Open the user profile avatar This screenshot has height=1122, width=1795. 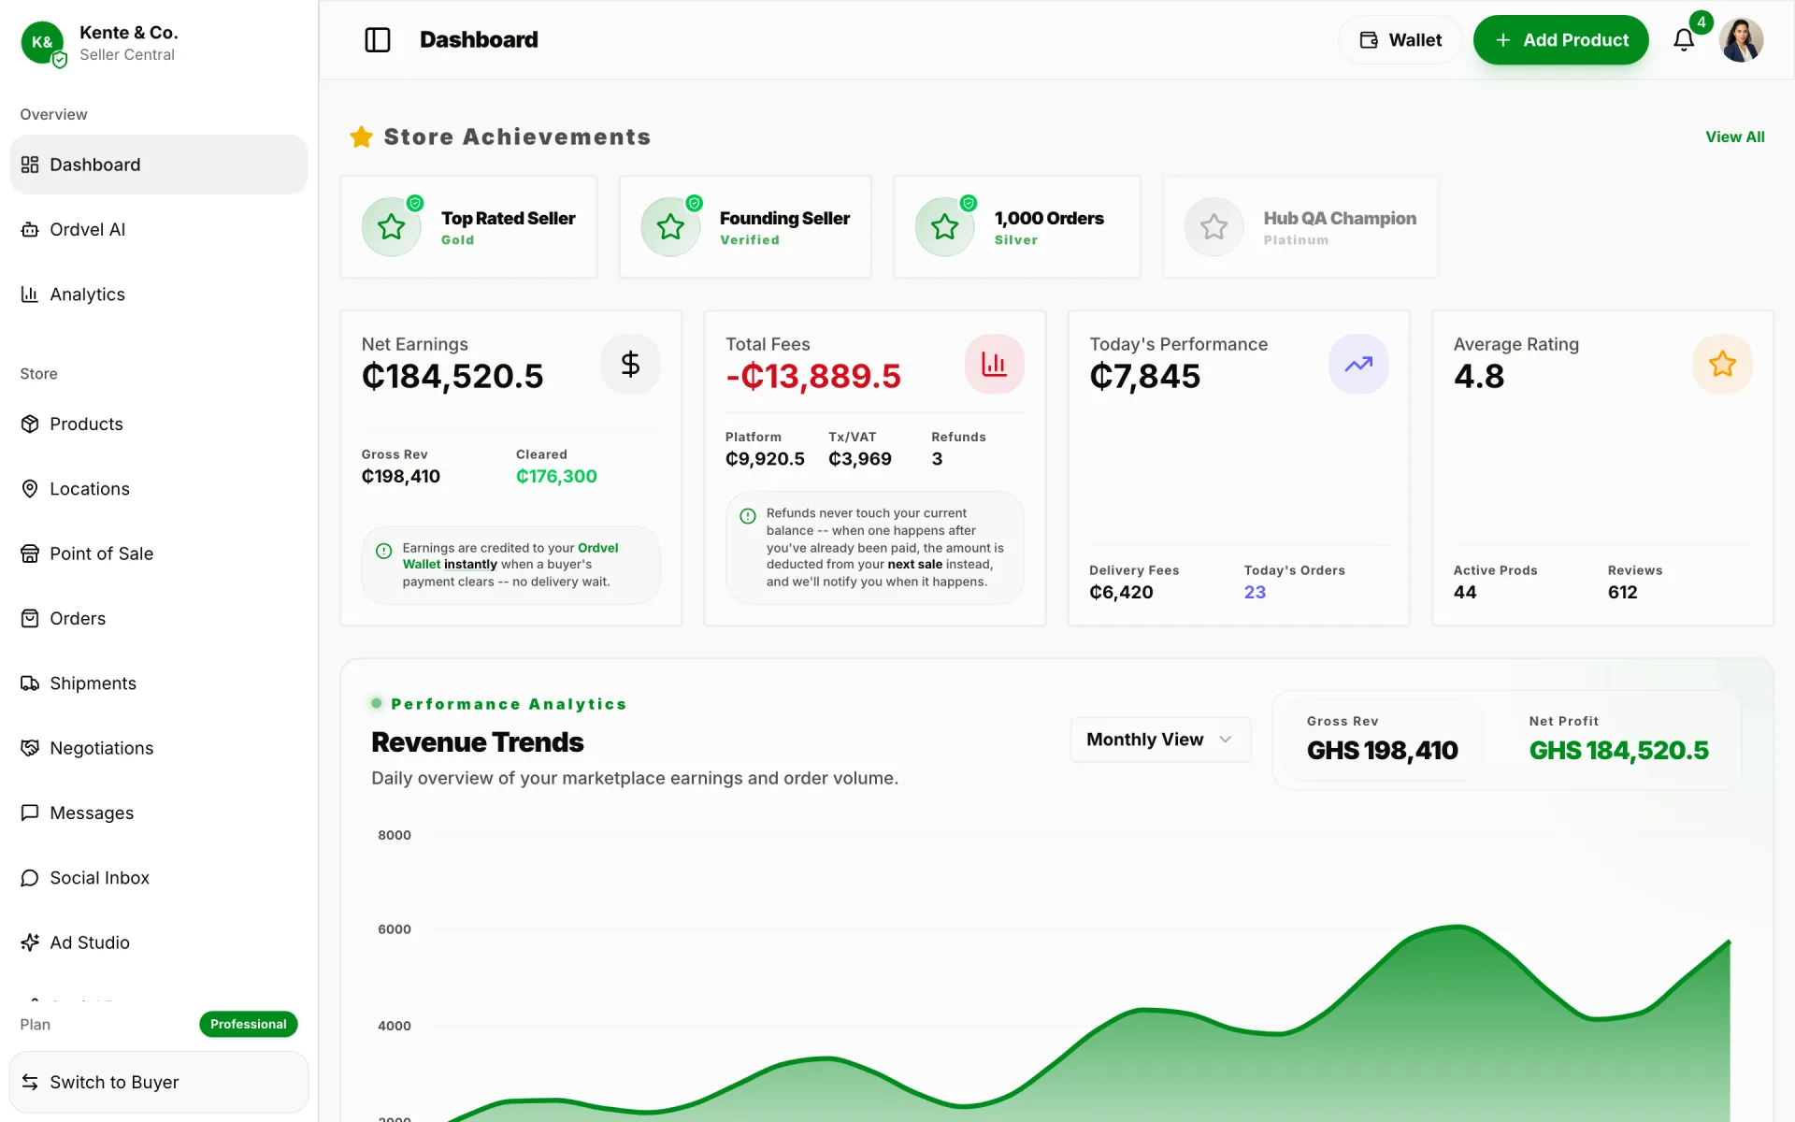(1741, 40)
